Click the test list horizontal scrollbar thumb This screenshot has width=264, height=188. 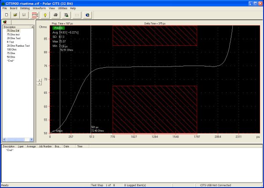15,140
